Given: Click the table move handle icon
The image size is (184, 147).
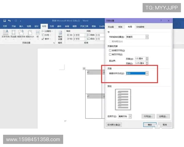Looking at the screenshot, I should point(84,69).
